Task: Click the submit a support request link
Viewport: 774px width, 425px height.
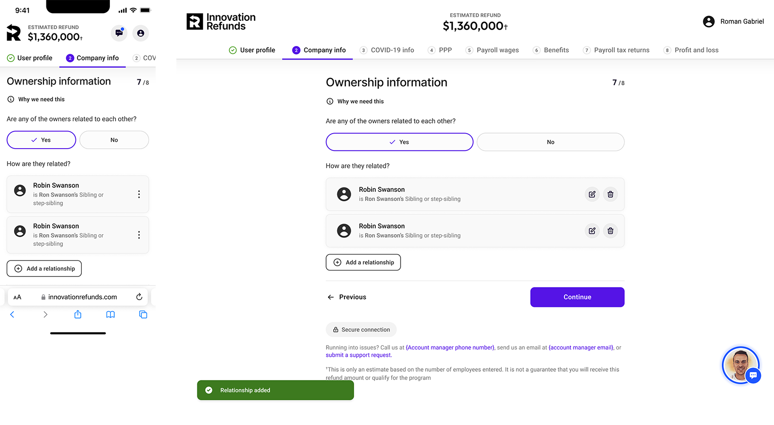Action: coord(358,355)
